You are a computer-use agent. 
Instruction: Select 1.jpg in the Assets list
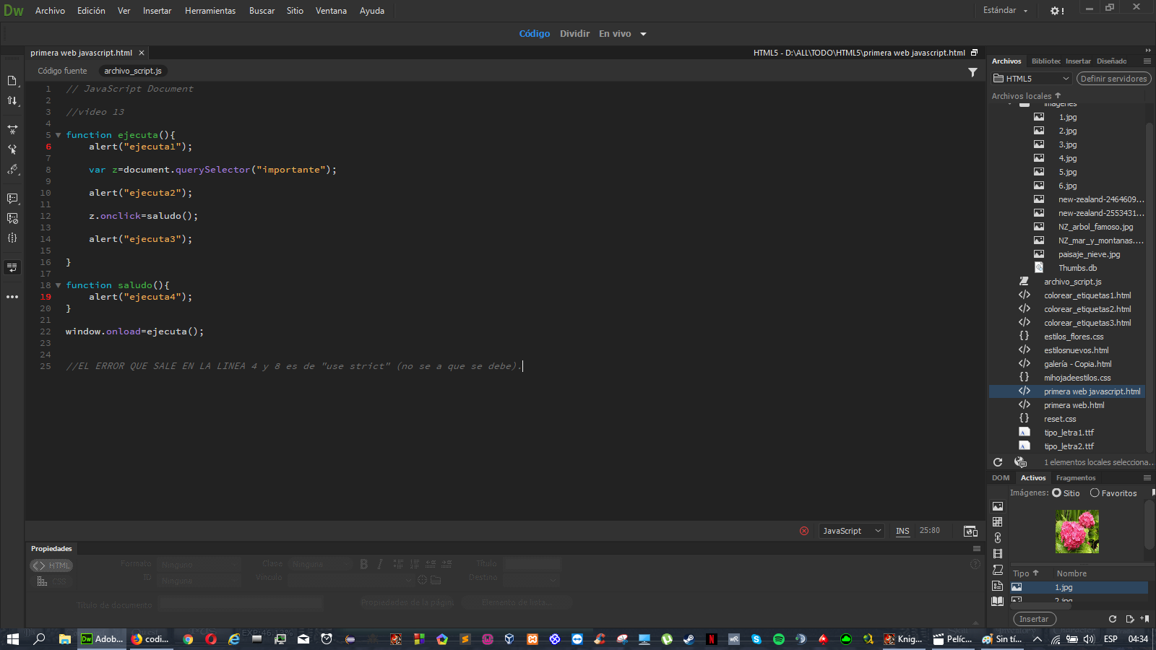(x=1079, y=588)
